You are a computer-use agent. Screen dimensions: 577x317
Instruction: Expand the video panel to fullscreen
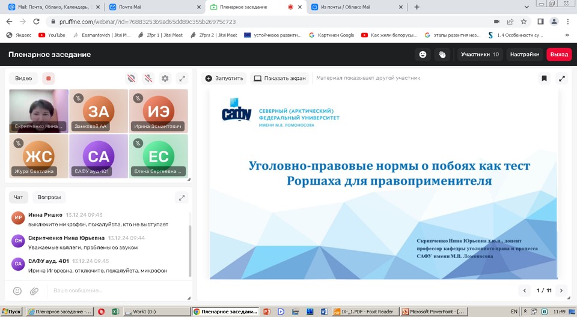(182, 78)
